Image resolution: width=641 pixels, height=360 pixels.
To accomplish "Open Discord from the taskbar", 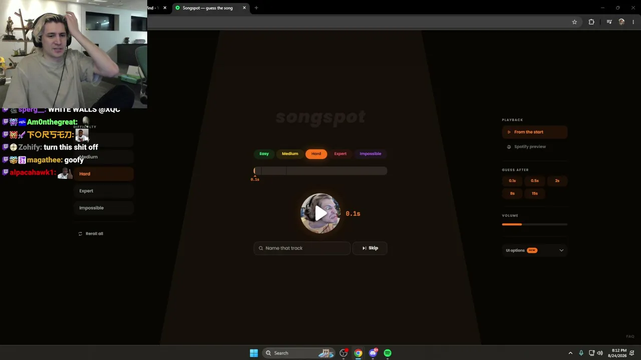I will [373, 353].
